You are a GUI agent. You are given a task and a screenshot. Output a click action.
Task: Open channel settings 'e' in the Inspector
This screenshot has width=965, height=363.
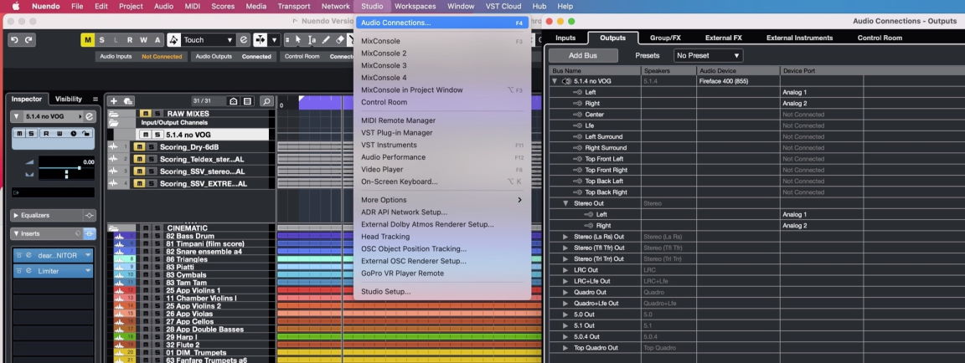click(x=90, y=117)
